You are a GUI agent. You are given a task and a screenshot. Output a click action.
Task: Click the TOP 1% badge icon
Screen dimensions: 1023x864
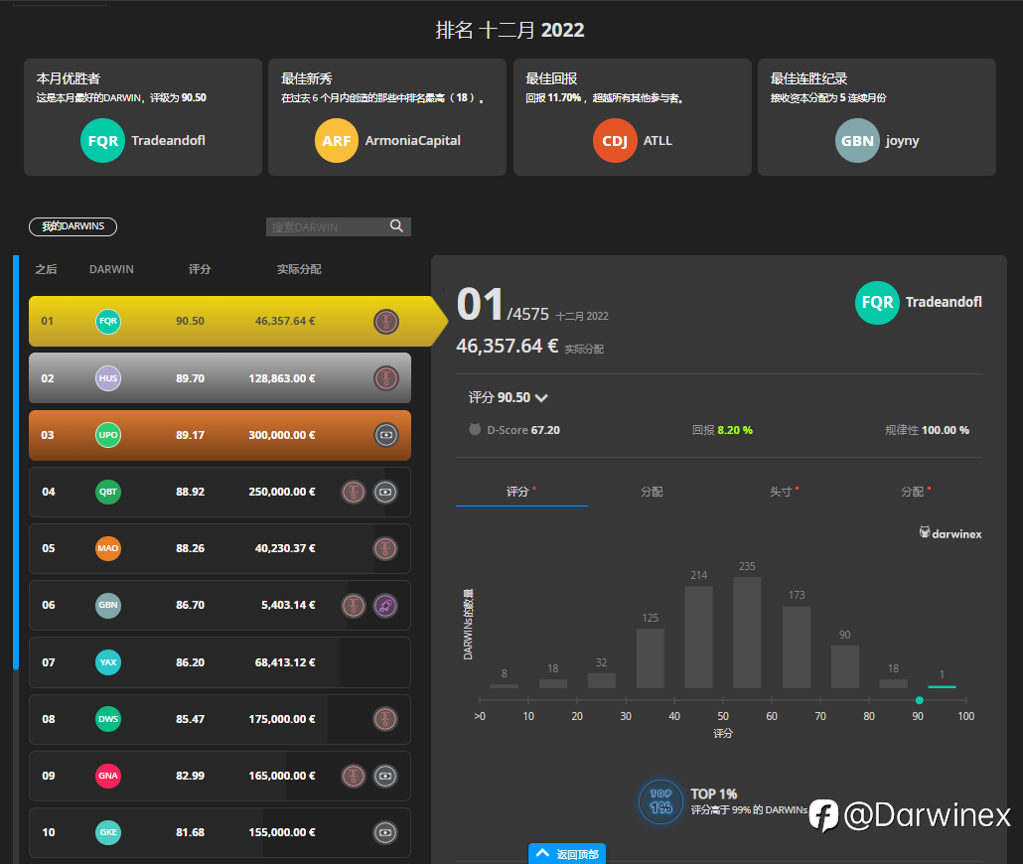660,802
